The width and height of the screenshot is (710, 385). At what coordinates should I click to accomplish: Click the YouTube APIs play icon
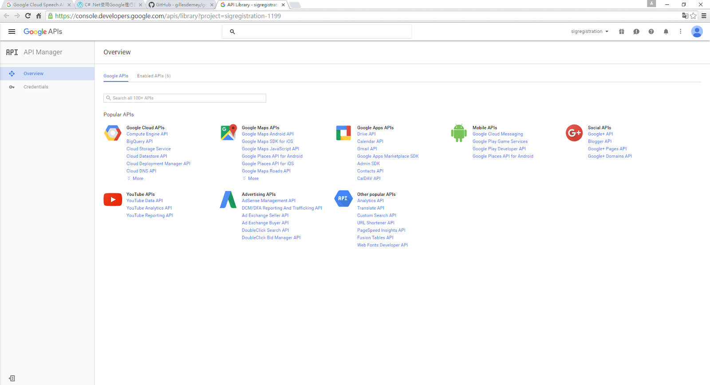tap(113, 199)
